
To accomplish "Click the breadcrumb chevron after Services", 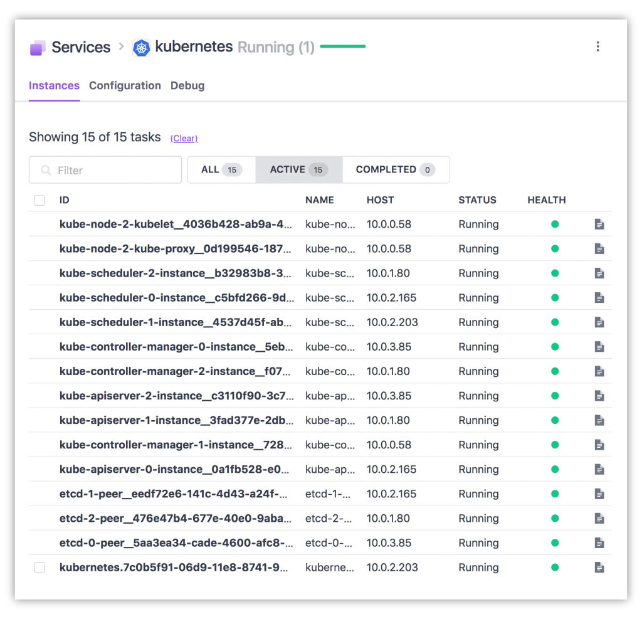I will tap(121, 46).
